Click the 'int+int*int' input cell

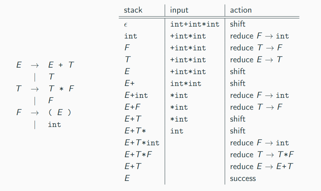pyautogui.click(x=195, y=24)
